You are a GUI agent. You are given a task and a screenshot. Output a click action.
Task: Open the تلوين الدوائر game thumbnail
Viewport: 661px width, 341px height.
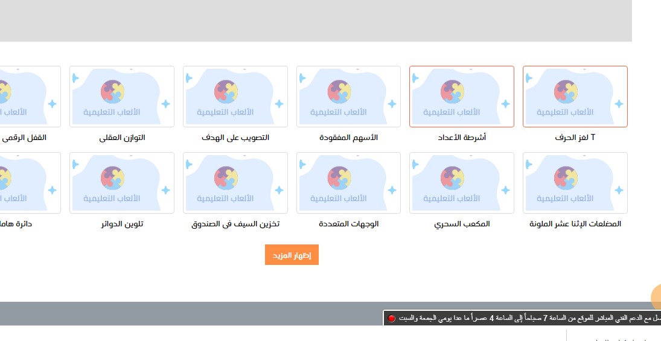click(x=122, y=183)
